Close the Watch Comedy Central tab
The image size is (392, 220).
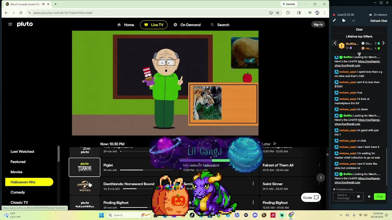coord(48,4)
